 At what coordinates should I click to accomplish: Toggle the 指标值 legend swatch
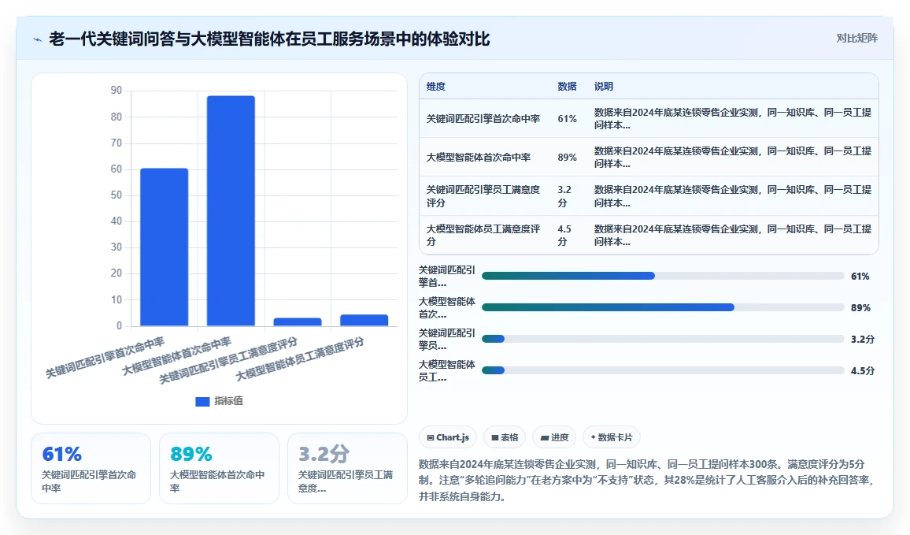pyautogui.click(x=202, y=401)
